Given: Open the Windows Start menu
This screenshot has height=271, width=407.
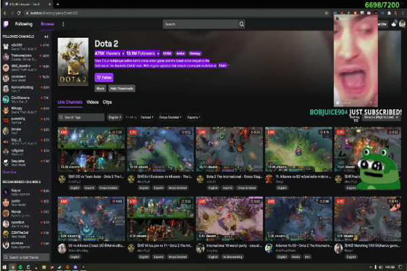Looking at the screenshot, I should pyautogui.click(x=5, y=267).
